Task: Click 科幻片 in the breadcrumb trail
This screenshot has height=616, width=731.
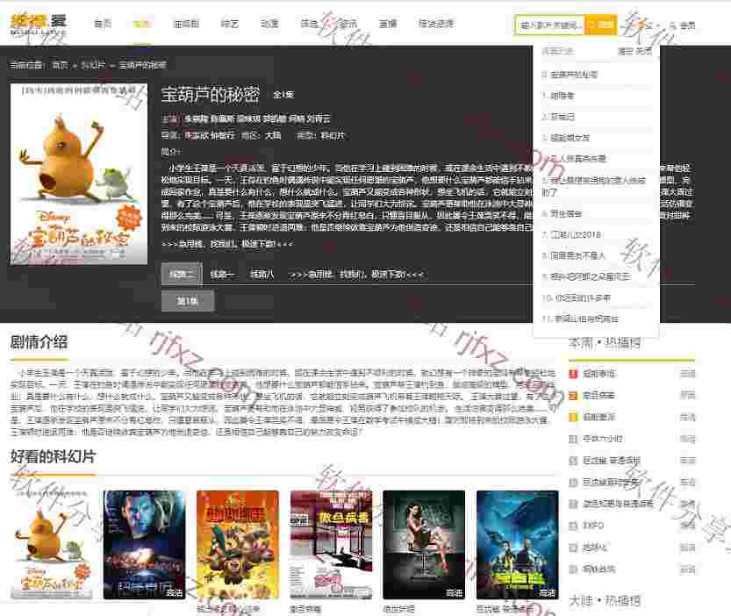Action: pos(93,65)
